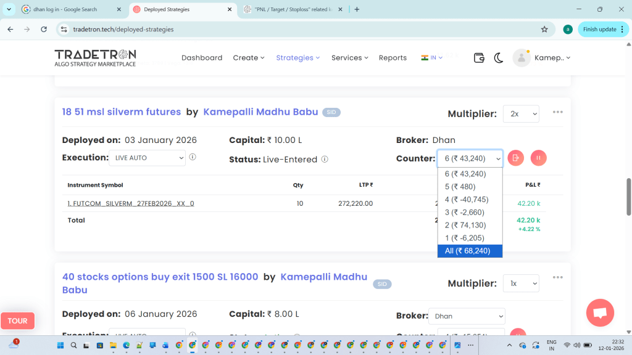Viewport: 632px width, 355px height.
Task: Open the 2x Multiplier dropdown
Action: (521, 114)
